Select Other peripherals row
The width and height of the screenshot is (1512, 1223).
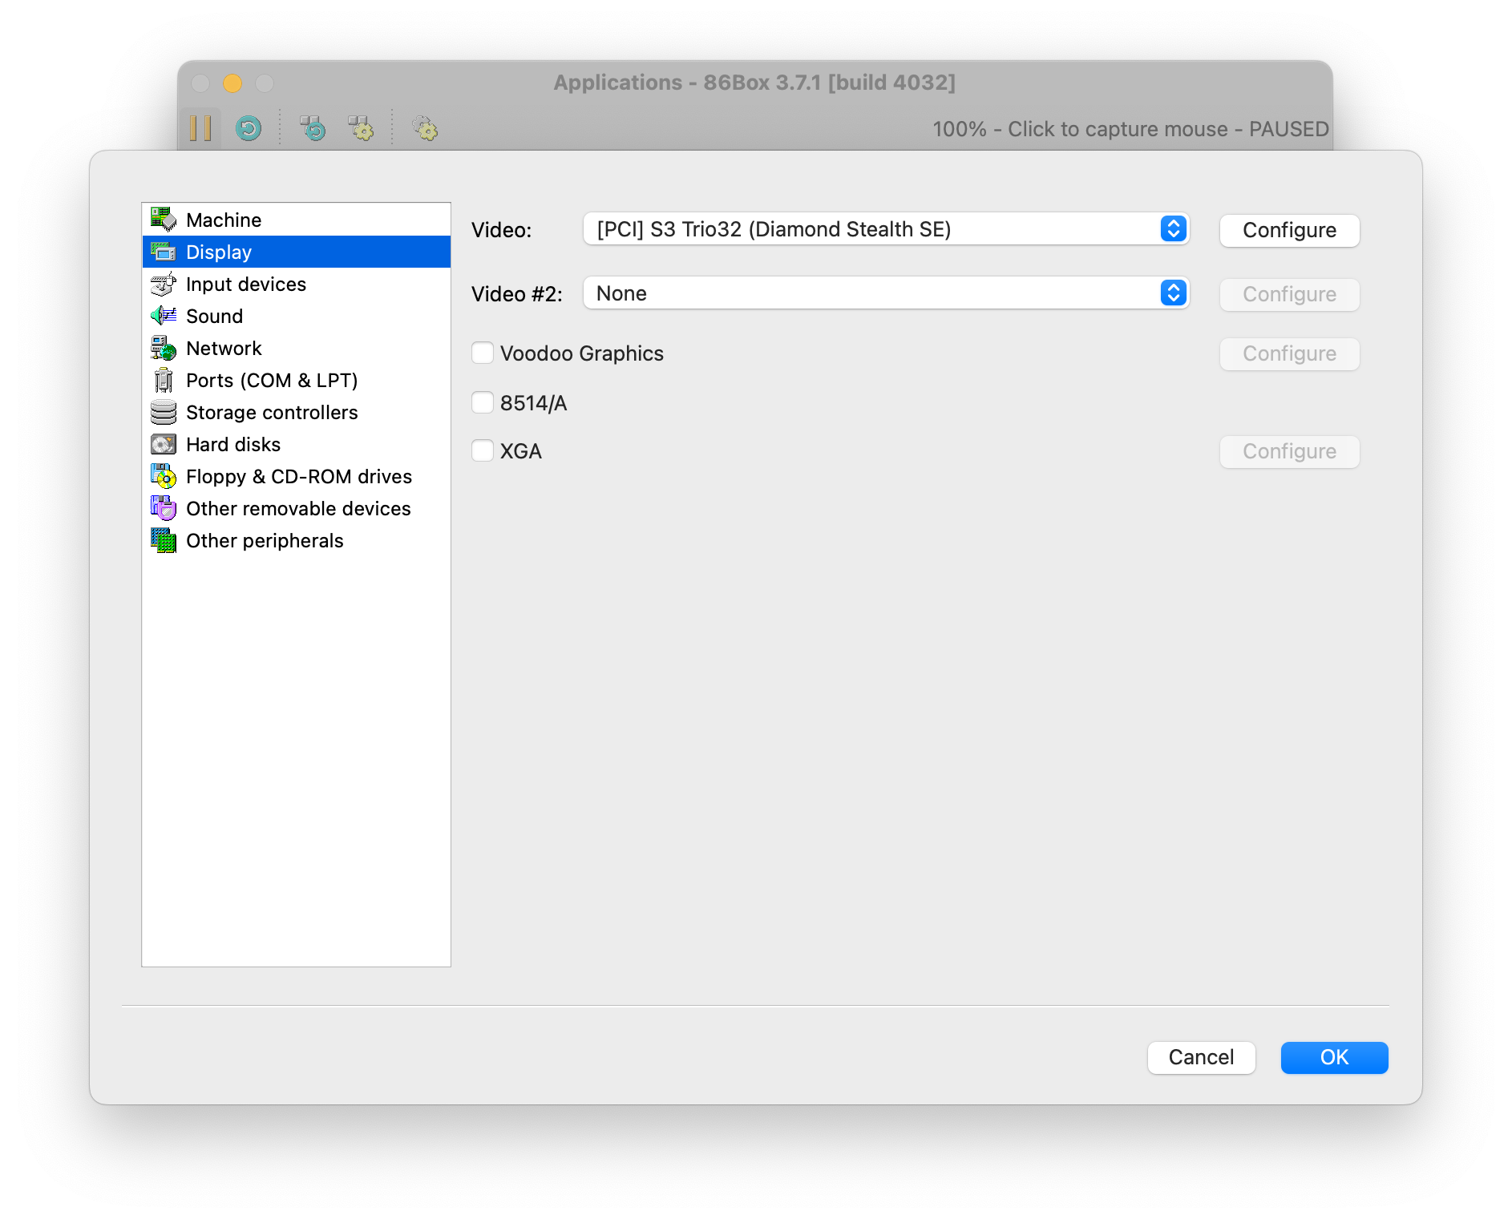point(296,540)
